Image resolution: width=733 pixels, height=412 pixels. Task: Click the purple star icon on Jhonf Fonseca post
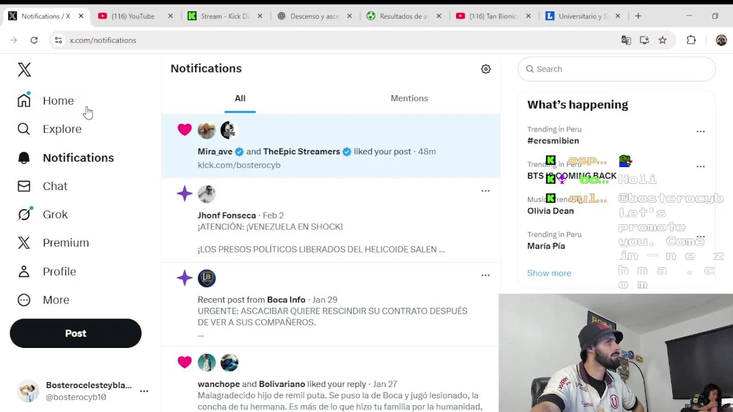184,193
